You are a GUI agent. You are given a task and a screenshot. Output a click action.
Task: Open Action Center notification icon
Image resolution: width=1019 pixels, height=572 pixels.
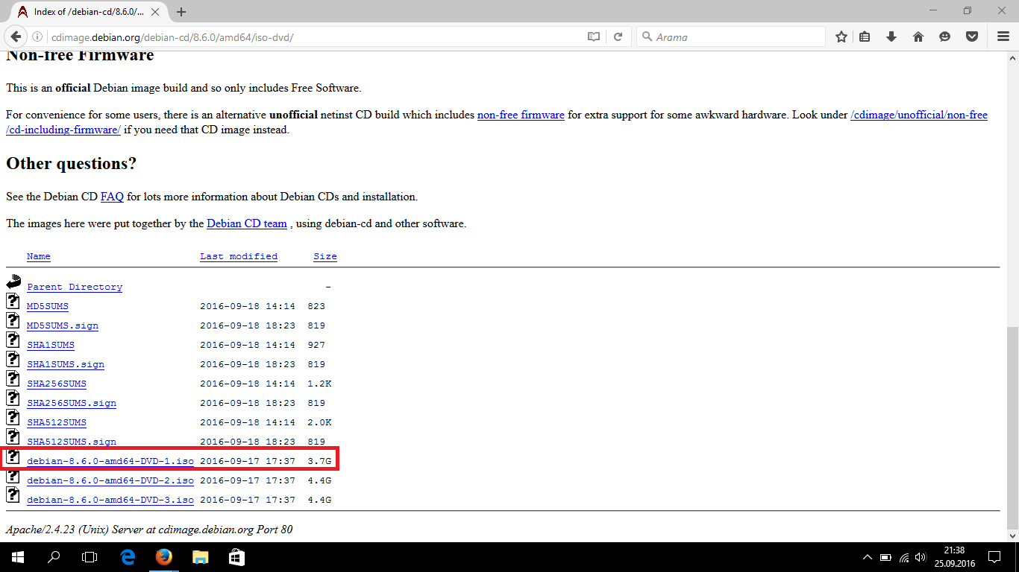pos(994,557)
